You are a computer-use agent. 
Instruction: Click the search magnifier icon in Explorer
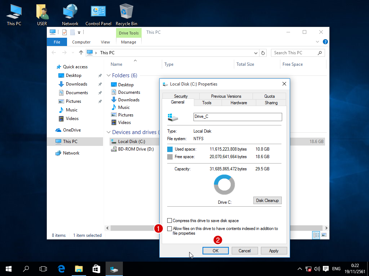320,53
